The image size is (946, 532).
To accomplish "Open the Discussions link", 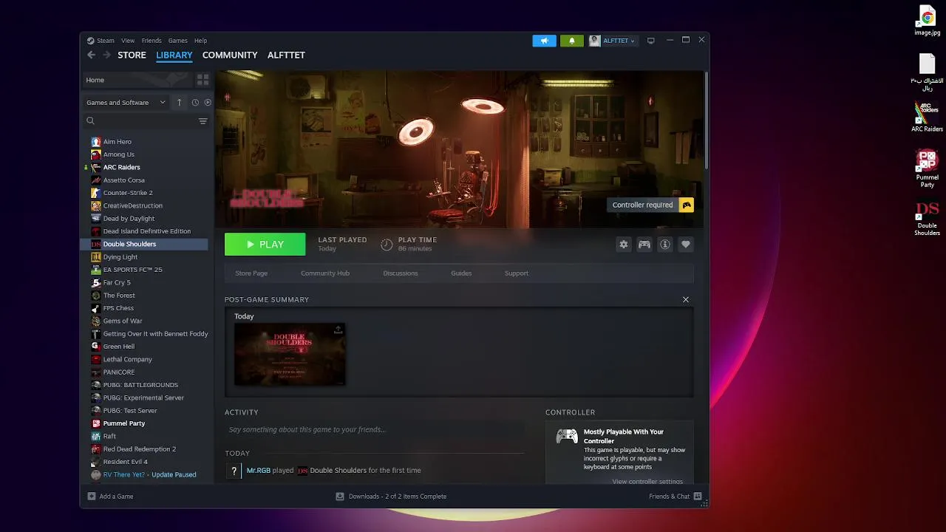I will point(401,273).
